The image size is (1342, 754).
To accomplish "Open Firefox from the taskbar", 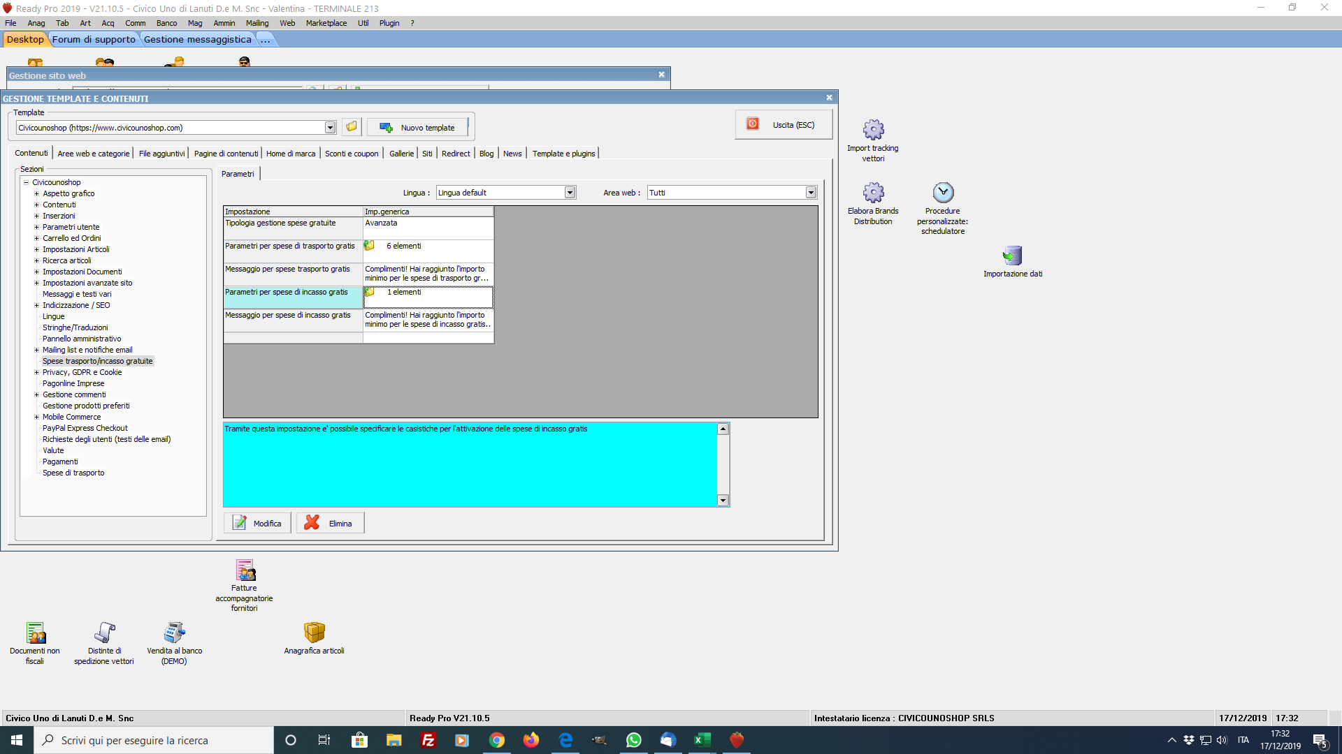I will 531,740.
